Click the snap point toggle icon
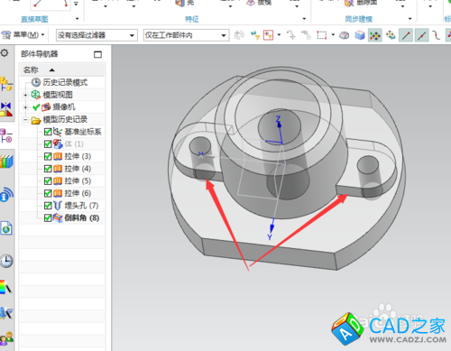 375,35
